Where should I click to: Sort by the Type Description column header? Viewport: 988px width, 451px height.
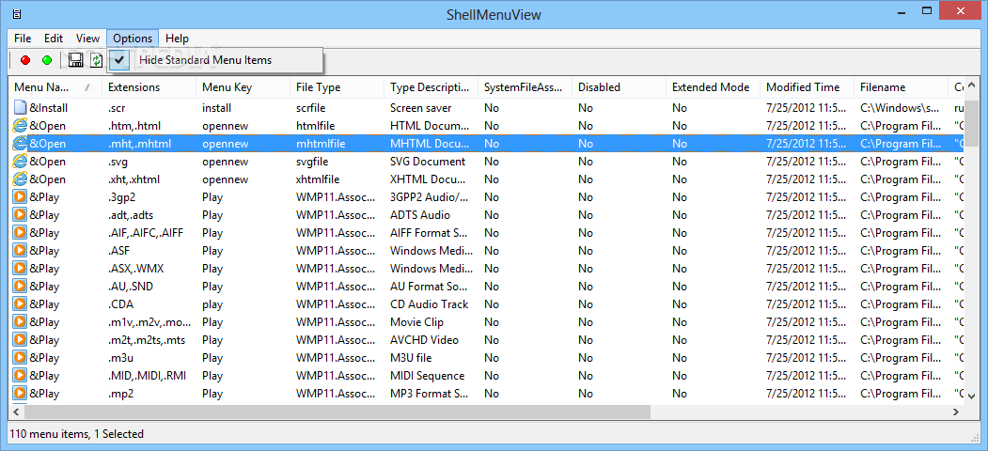pyautogui.click(x=431, y=87)
